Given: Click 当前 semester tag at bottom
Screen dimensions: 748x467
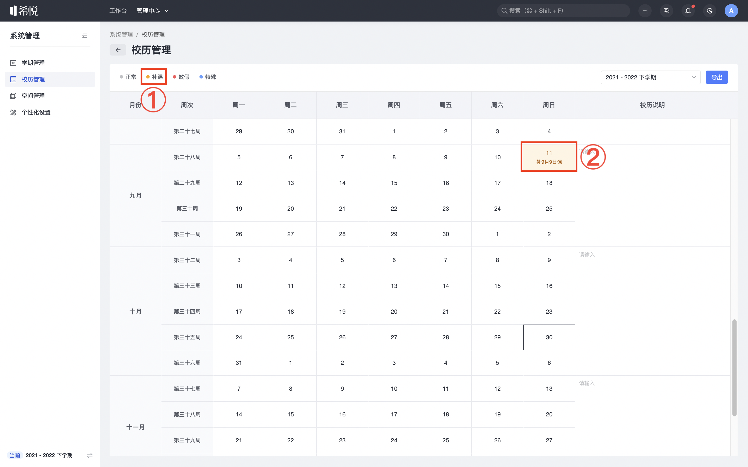Looking at the screenshot, I should (15, 455).
